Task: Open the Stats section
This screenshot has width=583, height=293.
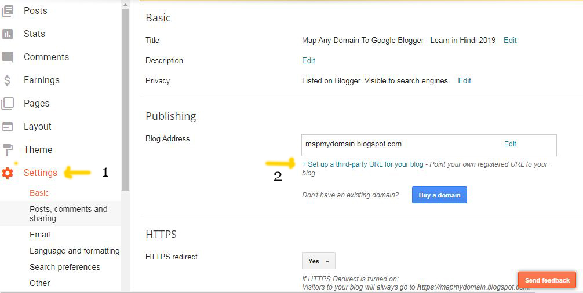Action: 34,34
